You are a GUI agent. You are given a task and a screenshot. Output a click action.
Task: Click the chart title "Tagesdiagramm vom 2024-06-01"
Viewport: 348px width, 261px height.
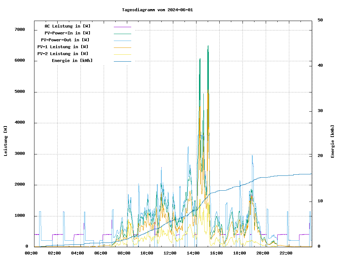point(157,10)
